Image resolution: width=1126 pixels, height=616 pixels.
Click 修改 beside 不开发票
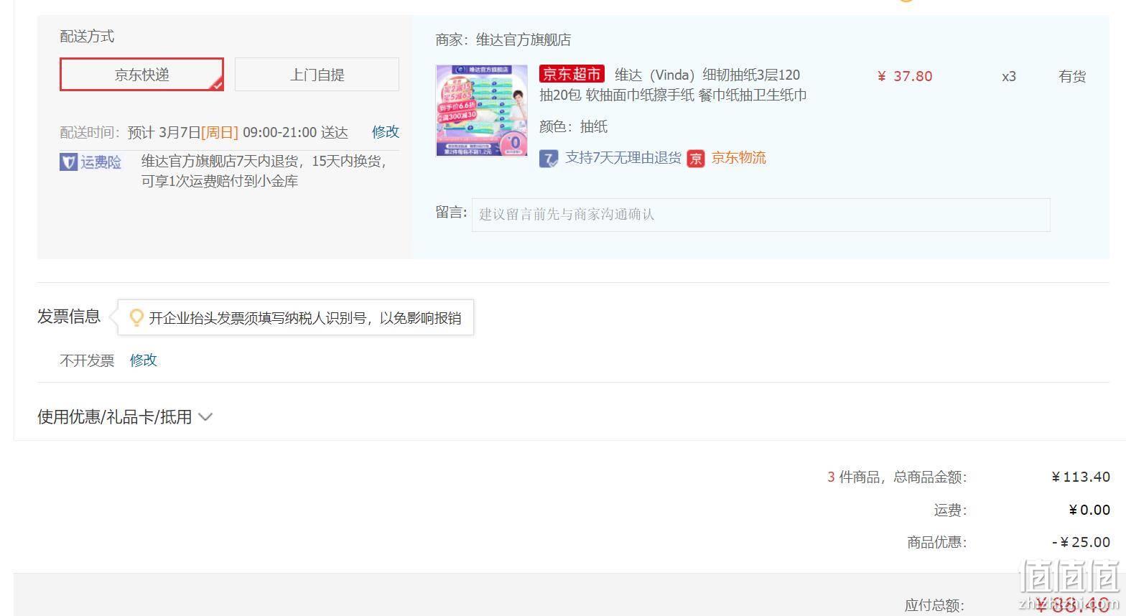(144, 360)
